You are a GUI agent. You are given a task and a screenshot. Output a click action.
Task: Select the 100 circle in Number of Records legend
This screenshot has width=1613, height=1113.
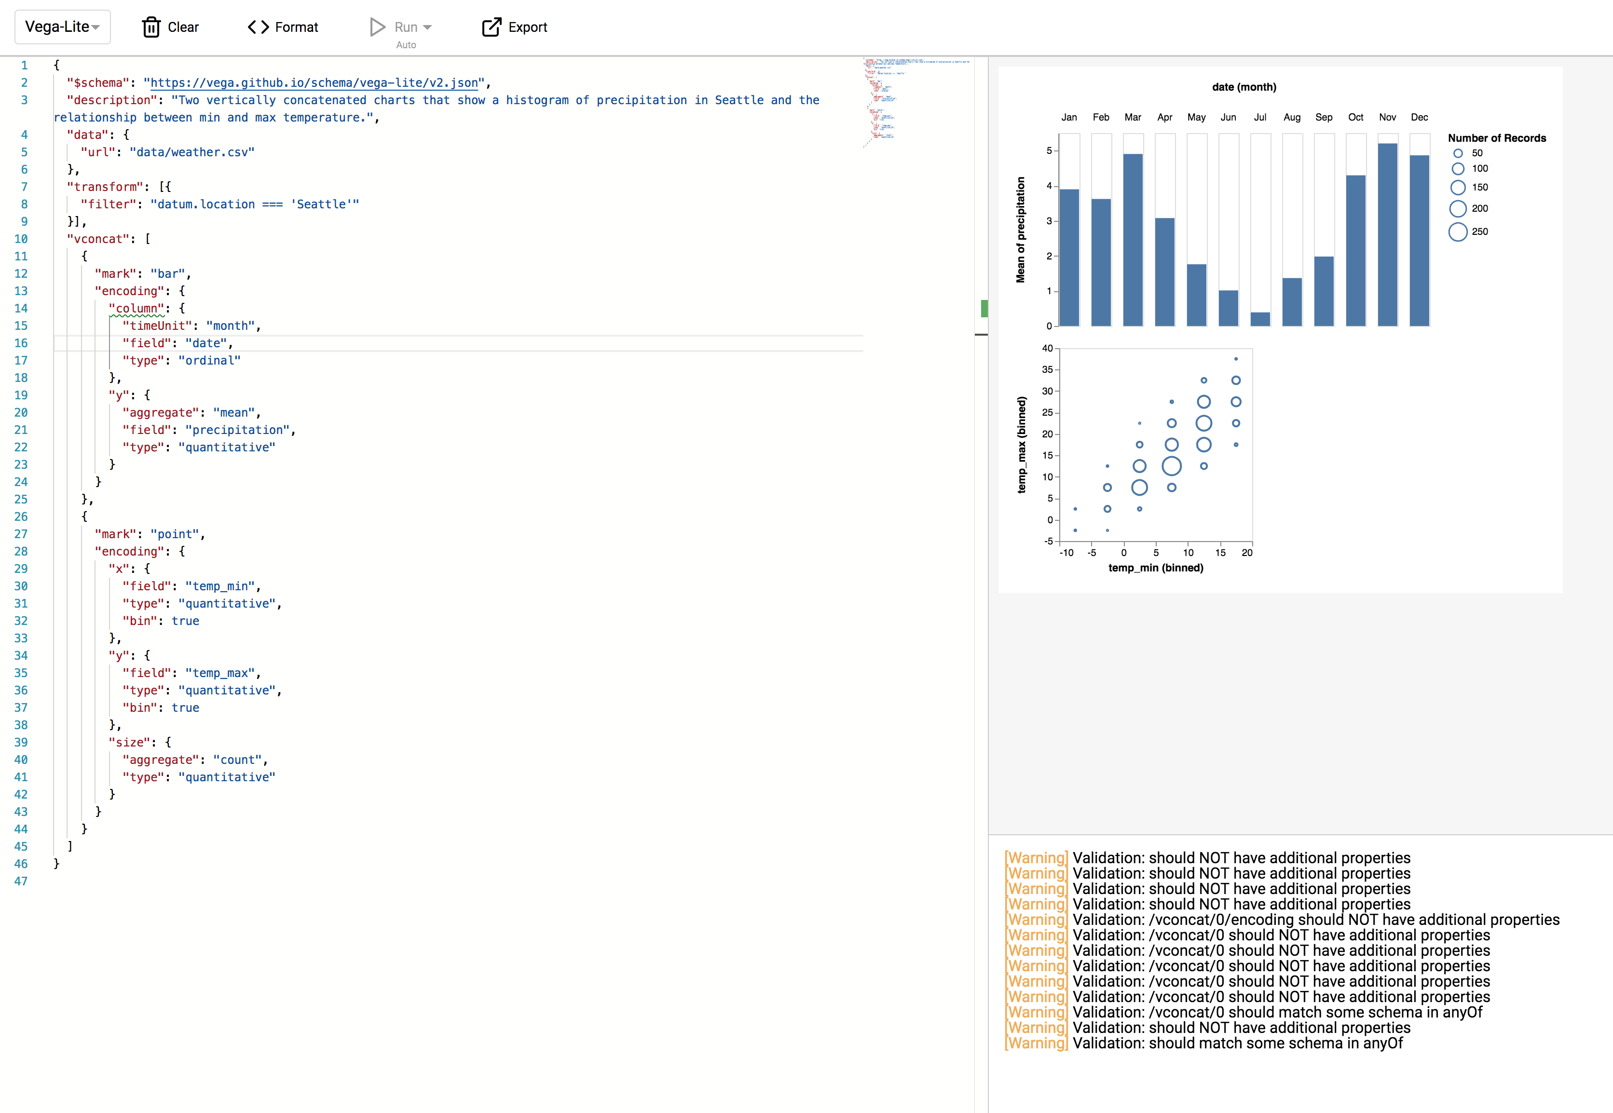1458,168
